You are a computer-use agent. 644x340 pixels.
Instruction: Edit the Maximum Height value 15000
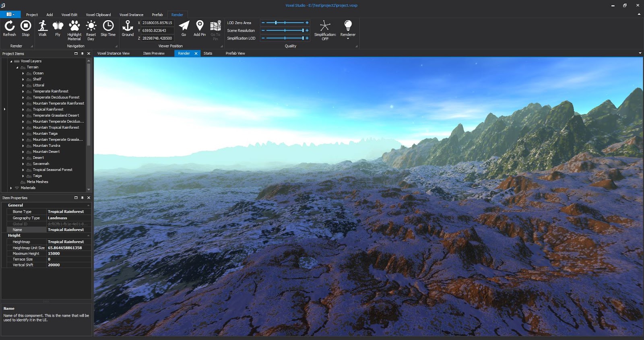click(x=68, y=253)
